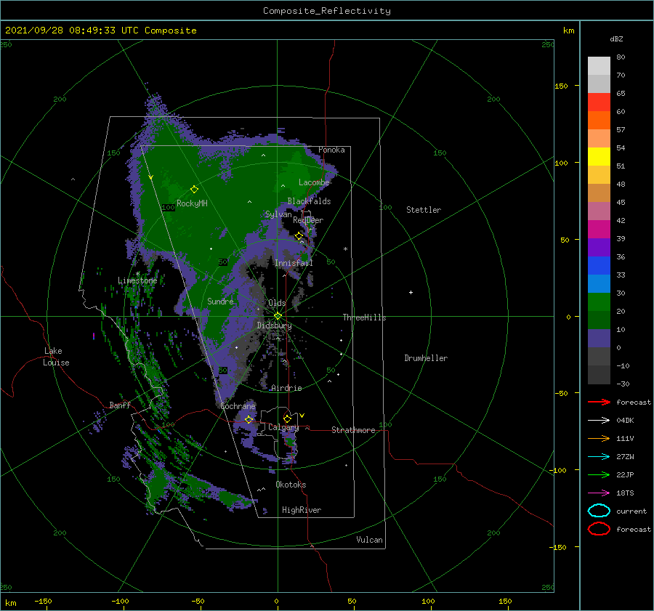Click the Lake Louise label
The width and height of the screenshot is (654, 611).
56,357
